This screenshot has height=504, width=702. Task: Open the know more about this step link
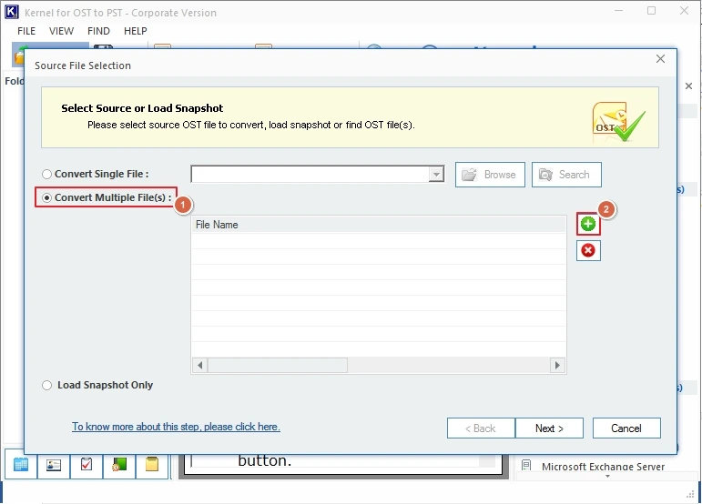pos(176,427)
